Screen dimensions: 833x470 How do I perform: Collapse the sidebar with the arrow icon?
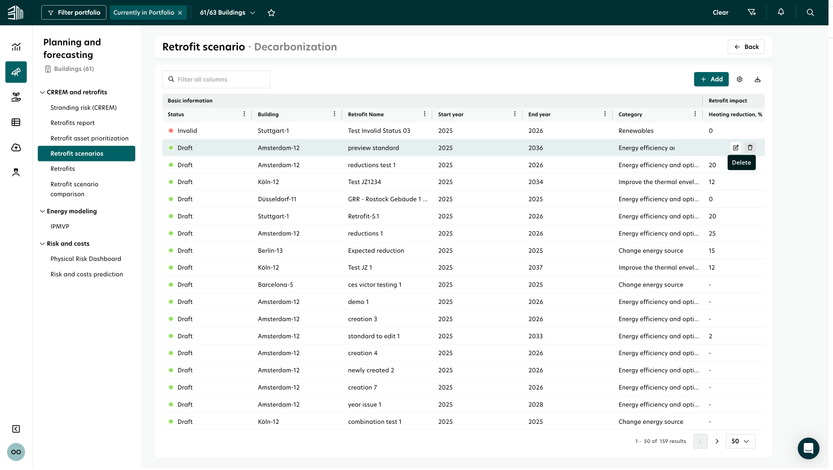tap(16, 429)
